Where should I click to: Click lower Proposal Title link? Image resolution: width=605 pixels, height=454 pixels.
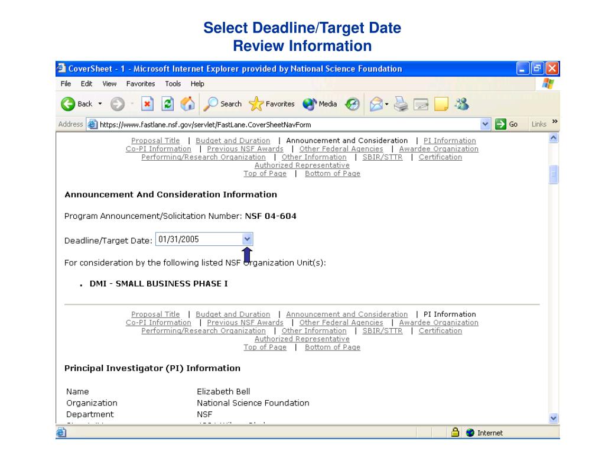click(155, 314)
